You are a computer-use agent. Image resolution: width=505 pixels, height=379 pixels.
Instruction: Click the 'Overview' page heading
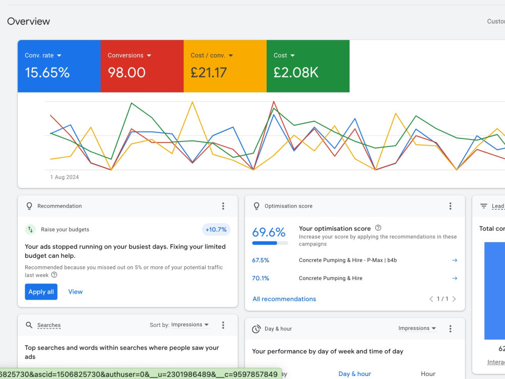point(29,21)
